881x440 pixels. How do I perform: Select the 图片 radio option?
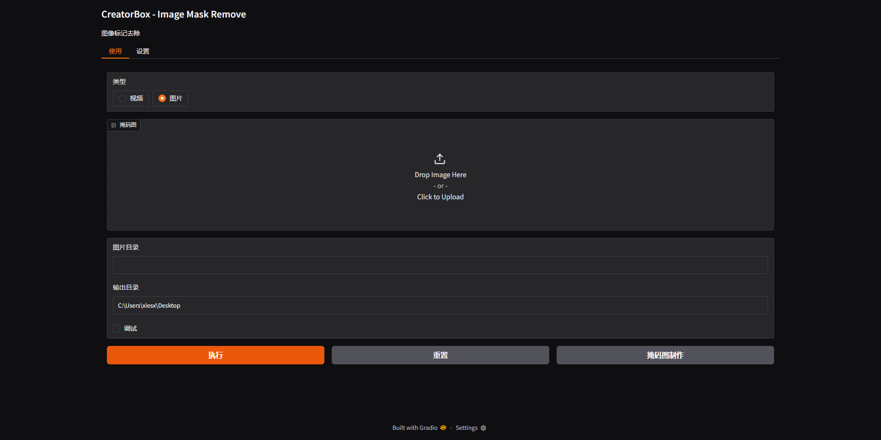tap(170, 98)
